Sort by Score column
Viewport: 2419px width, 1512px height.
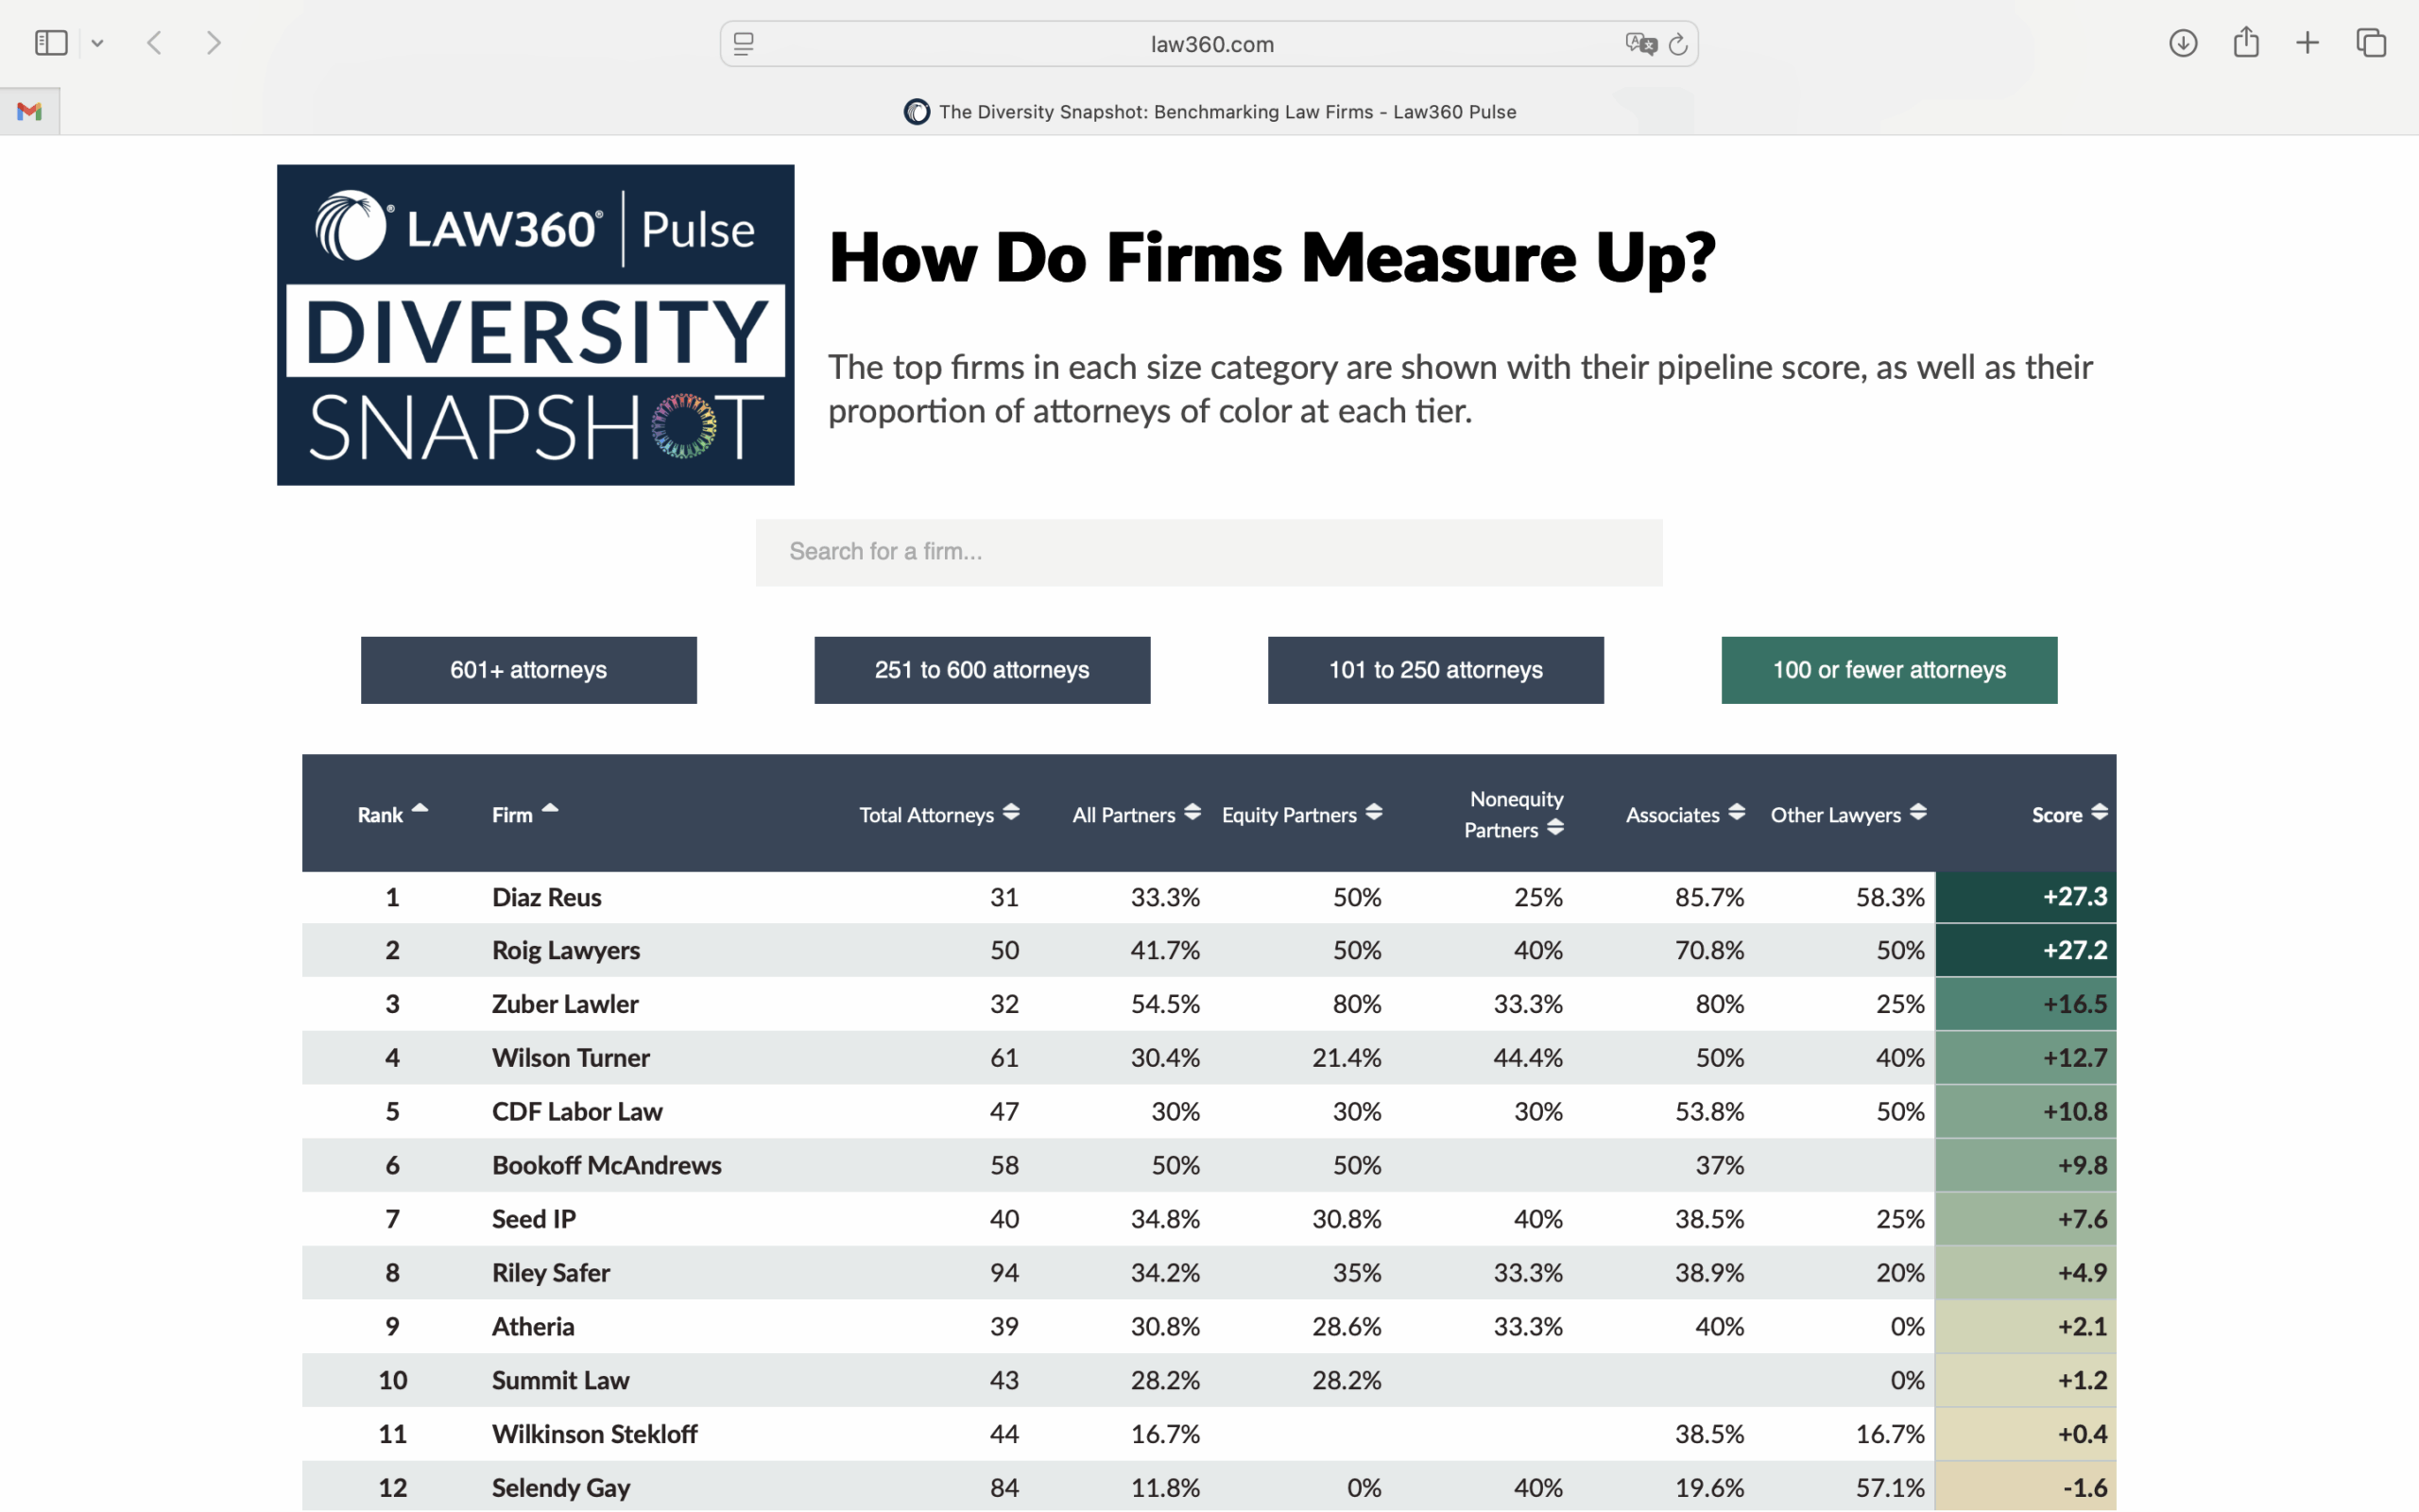[x=2069, y=814]
